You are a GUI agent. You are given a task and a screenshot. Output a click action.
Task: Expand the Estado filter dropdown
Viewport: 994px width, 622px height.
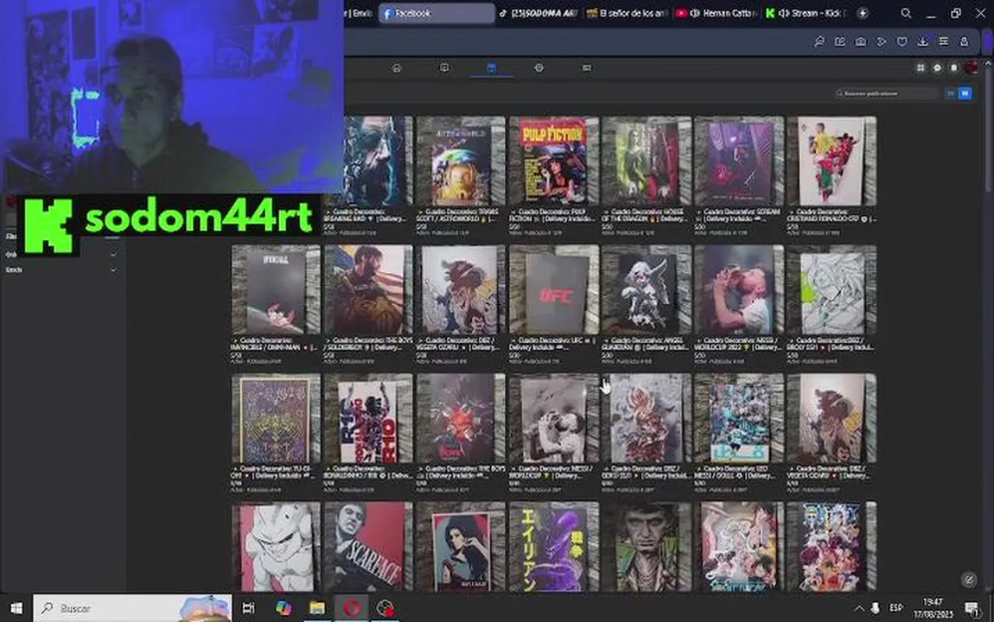click(x=113, y=270)
